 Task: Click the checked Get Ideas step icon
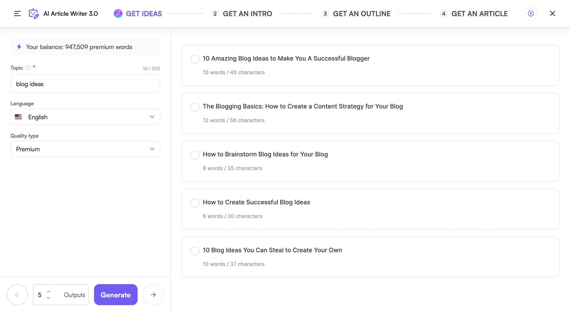coord(118,13)
